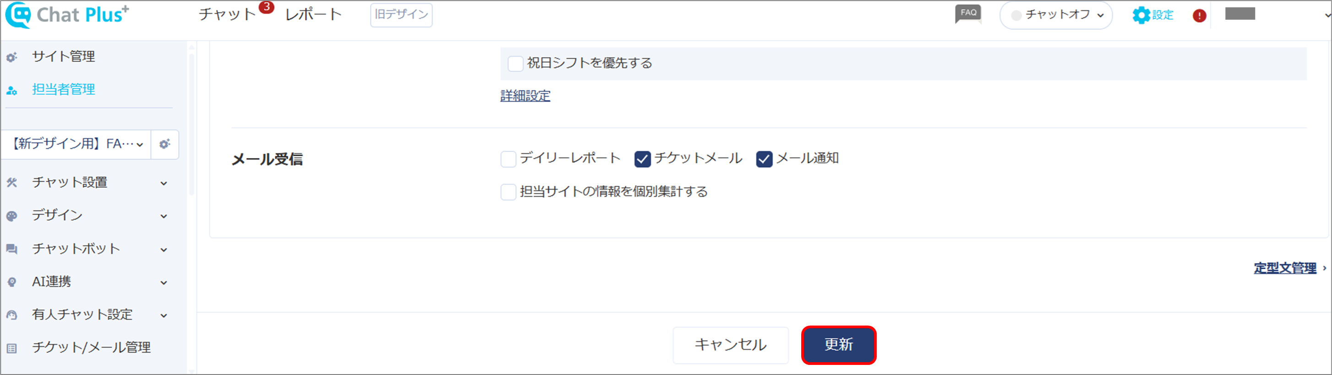Screen dimensions: 1332x375
Task: Open settings via the blue gear icon
Action: [x=1141, y=15]
